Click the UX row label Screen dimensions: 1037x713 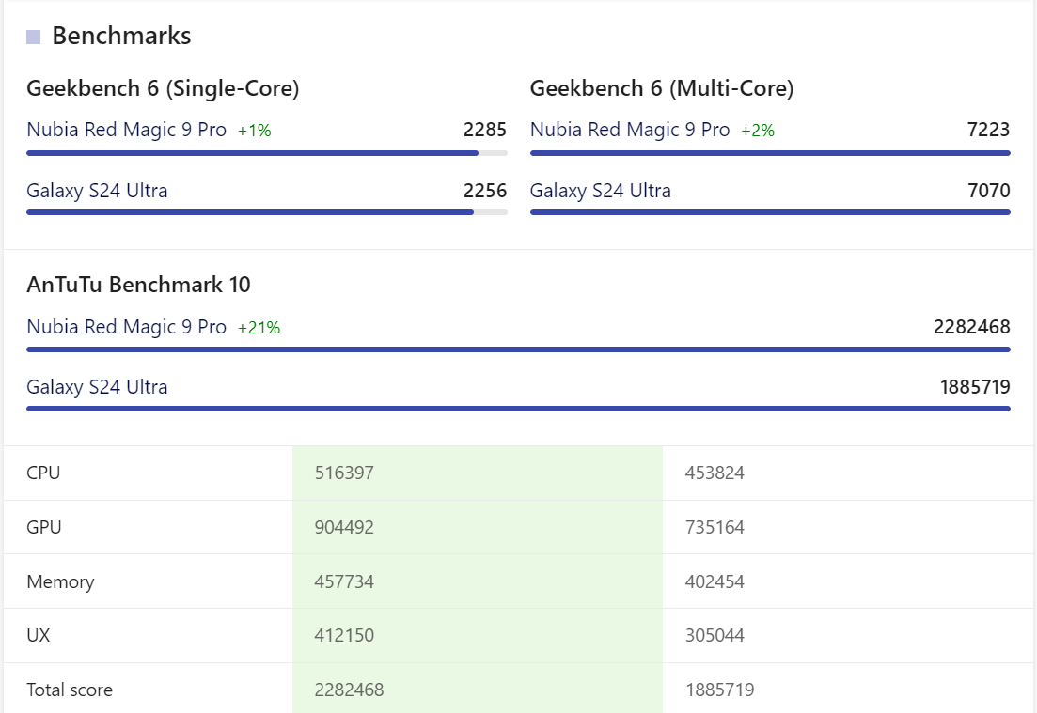tap(39, 636)
